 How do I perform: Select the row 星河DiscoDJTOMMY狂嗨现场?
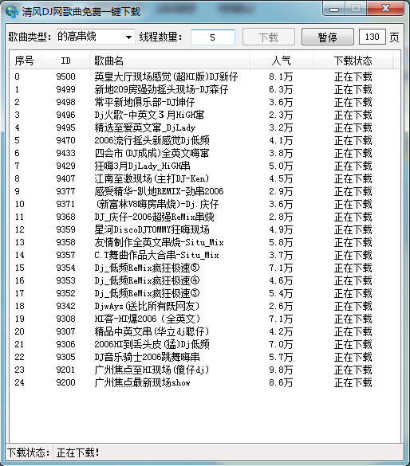[x=205, y=229]
